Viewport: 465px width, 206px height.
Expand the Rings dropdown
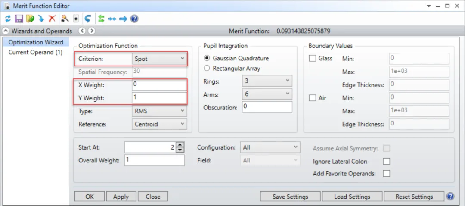267,81
